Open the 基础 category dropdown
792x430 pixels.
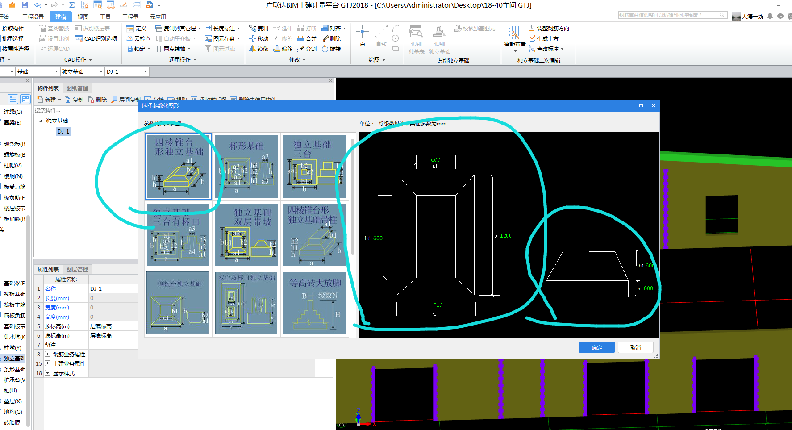(x=56, y=71)
